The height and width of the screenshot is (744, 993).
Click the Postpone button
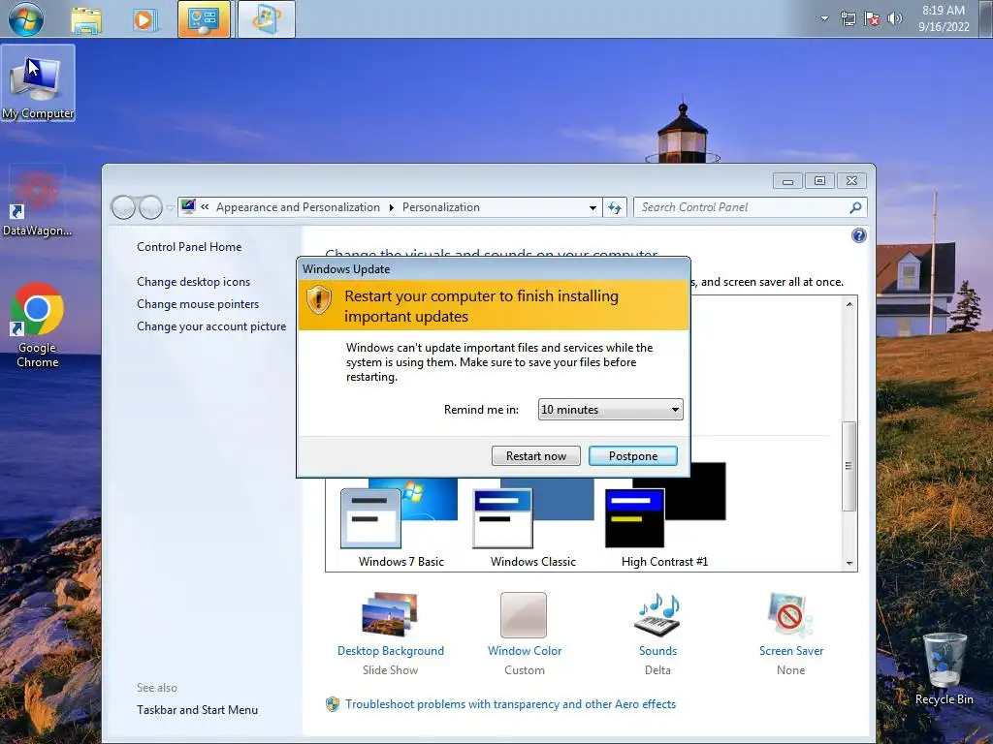(633, 456)
